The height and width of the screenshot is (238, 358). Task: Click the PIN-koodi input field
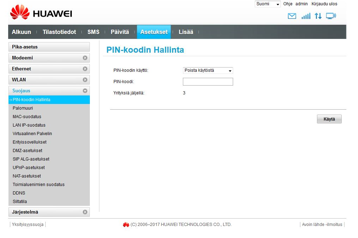[x=208, y=82]
